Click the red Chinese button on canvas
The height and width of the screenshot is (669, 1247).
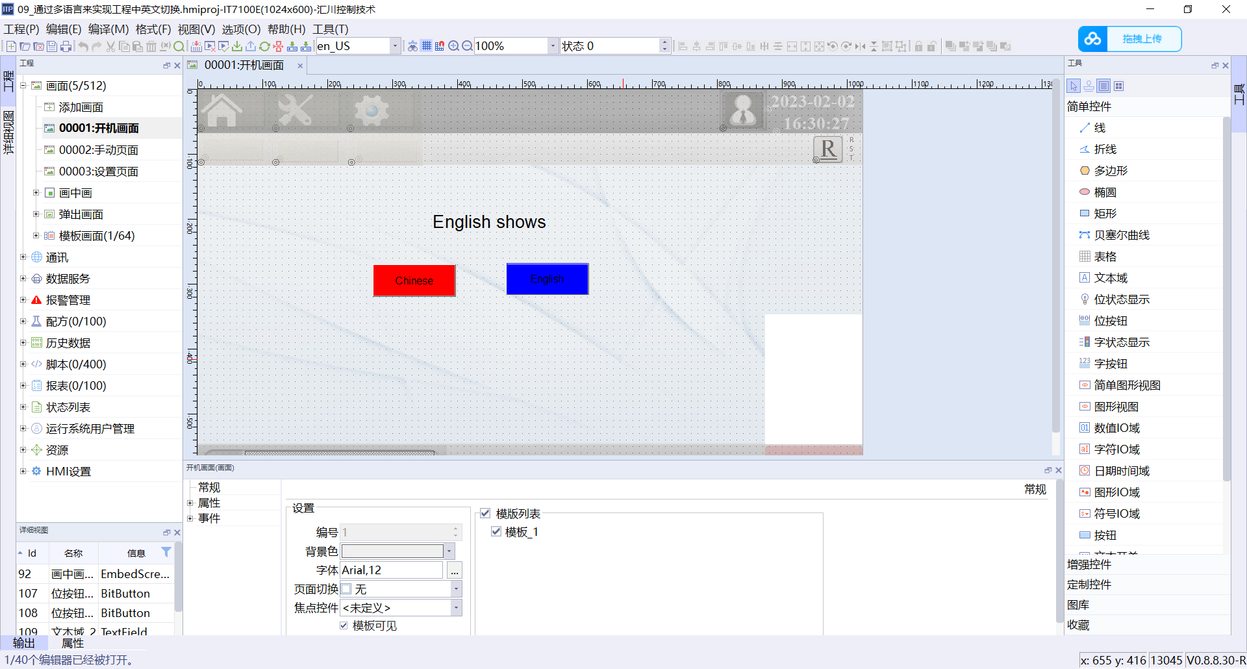414,281
